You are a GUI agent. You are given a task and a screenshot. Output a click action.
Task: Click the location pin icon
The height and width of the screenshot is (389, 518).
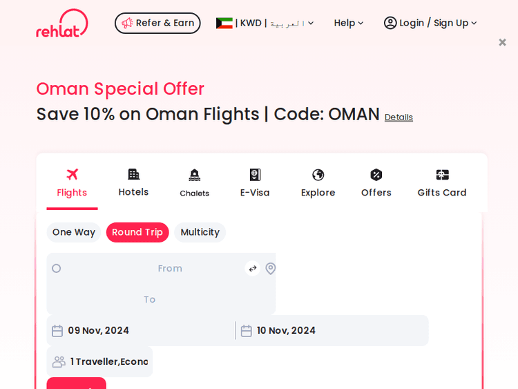[271, 269]
